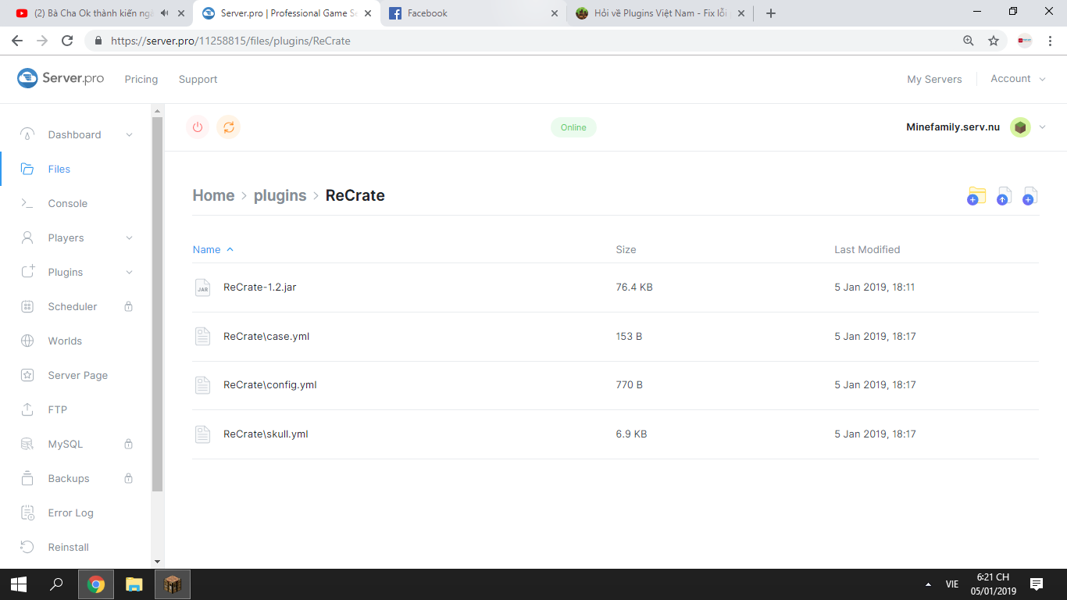The width and height of the screenshot is (1067, 600).
Task: Click the sidebar vertical scrollbar
Action: click(157, 305)
